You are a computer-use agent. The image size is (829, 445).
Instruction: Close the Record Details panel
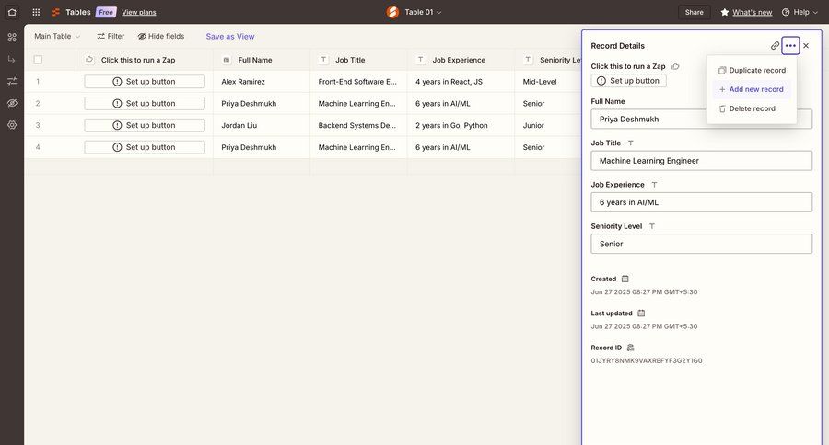click(x=806, y=45)
